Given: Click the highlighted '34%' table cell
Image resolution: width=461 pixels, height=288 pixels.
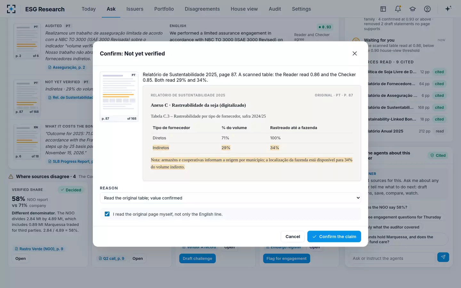Looking at the screenshot, I should click(x=275, y=148).
